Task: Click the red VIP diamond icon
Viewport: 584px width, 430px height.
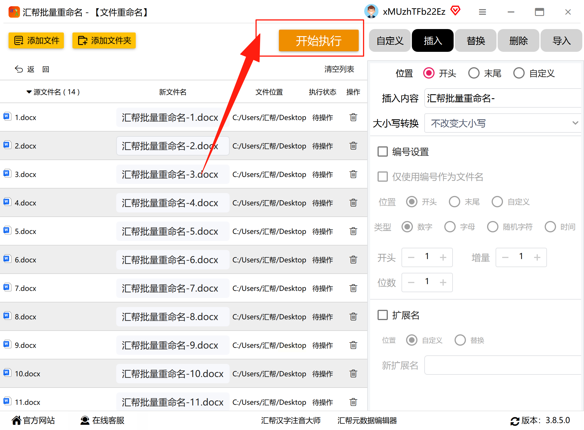Action: coord(455,11)
